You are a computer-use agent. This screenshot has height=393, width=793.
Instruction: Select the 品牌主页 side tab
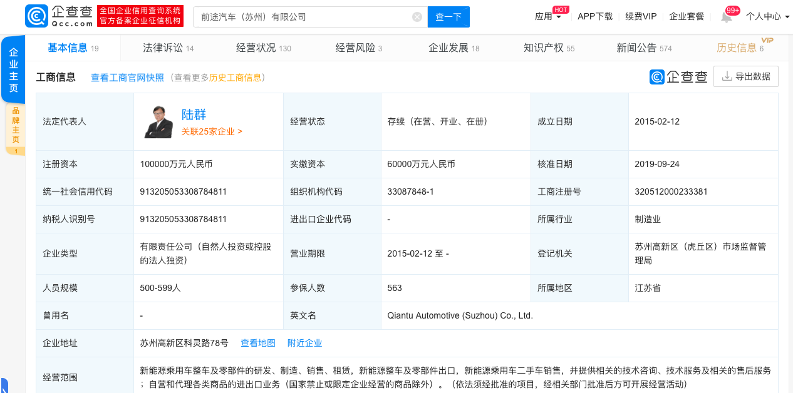[16, 128]
